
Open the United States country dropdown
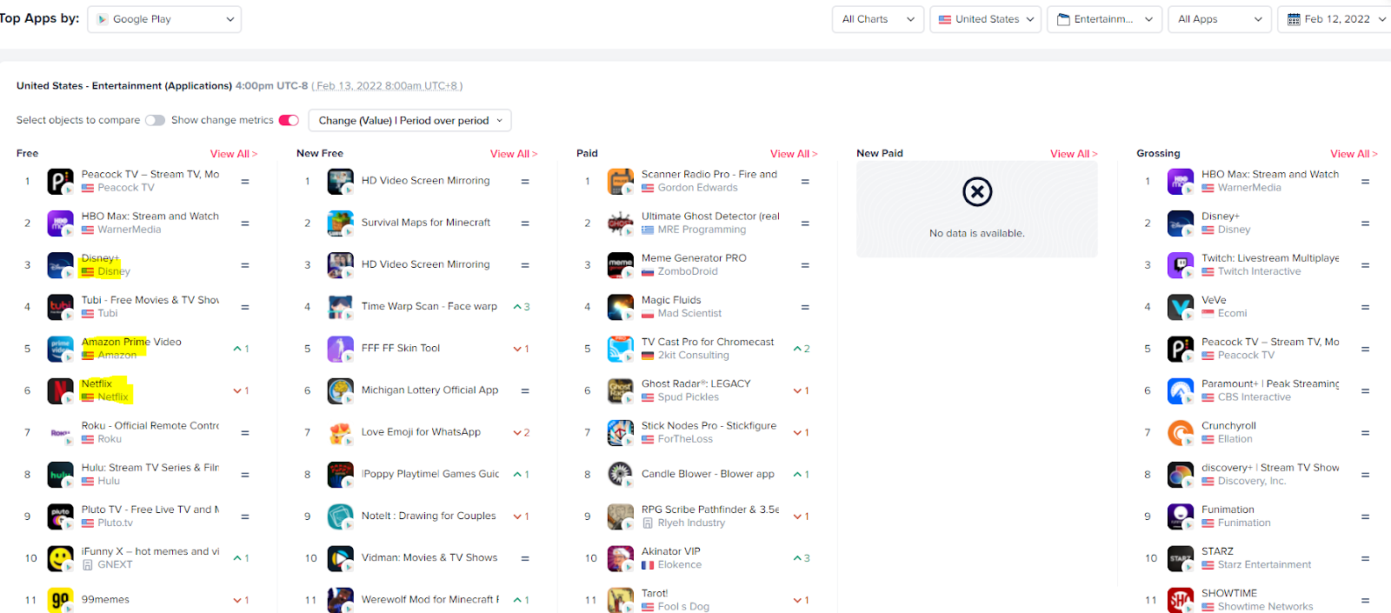click(x=986, y=19)
